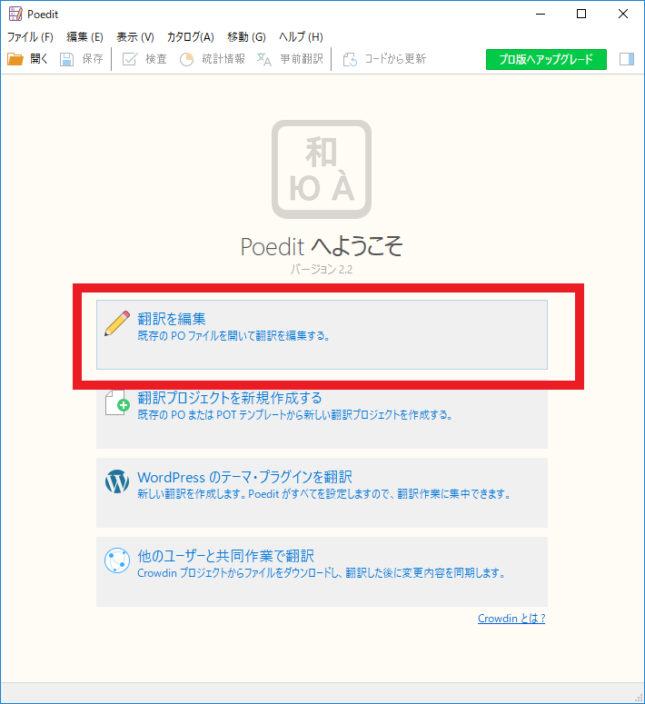Click the pencil icon for 翻訳を編集

[117, 323]
